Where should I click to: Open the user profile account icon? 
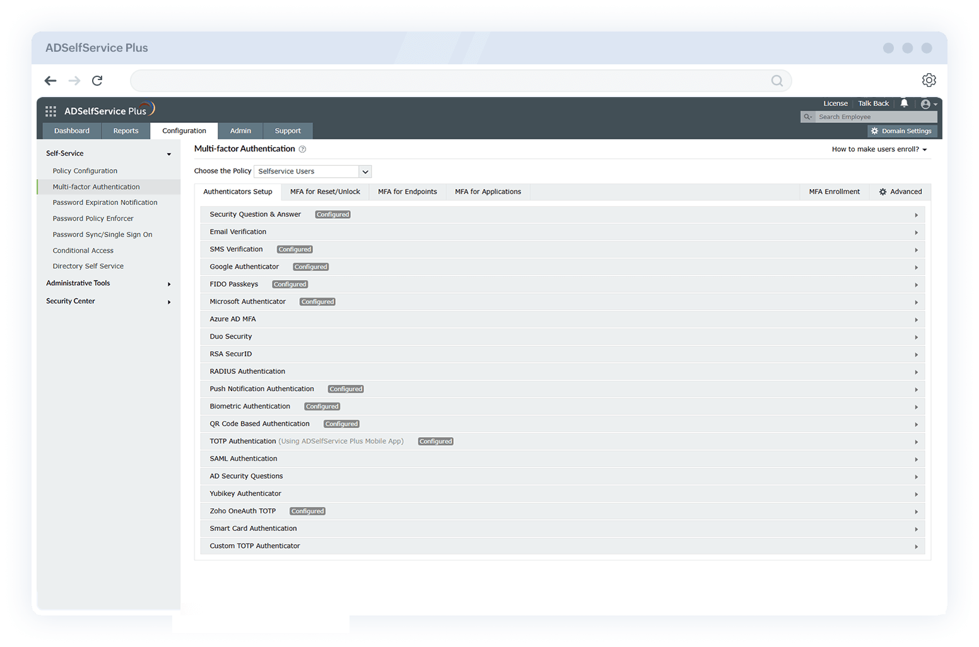pos(925,103)
